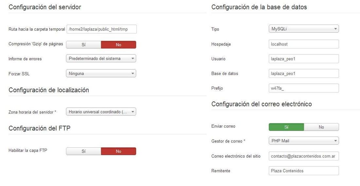Click the Hospedaje localhost field
The image size is (360, 186).
[304, 44]
